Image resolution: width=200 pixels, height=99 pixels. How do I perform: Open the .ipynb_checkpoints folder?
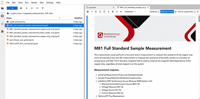tap(44, 22)
